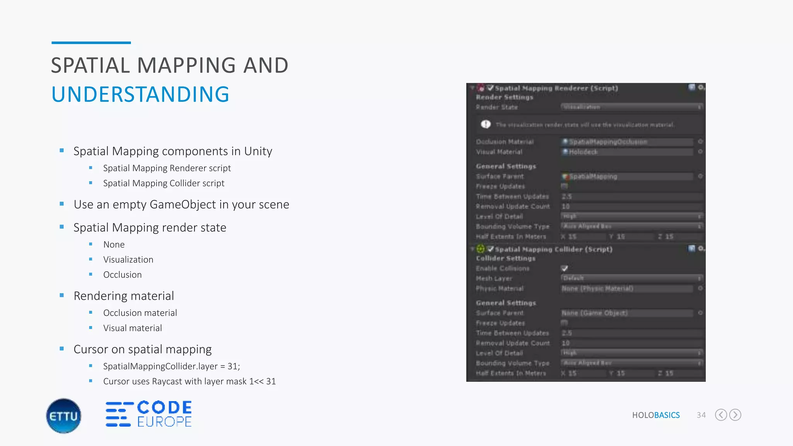793x446 pixels.
Task: Open gear menu of Spatial Mapping Renderer
Action: (x=701, y=87)
